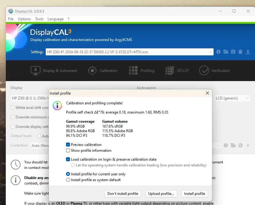Switch to the Profiling tab label
Viewport: 255px width, 205px height.
point(147,71)
